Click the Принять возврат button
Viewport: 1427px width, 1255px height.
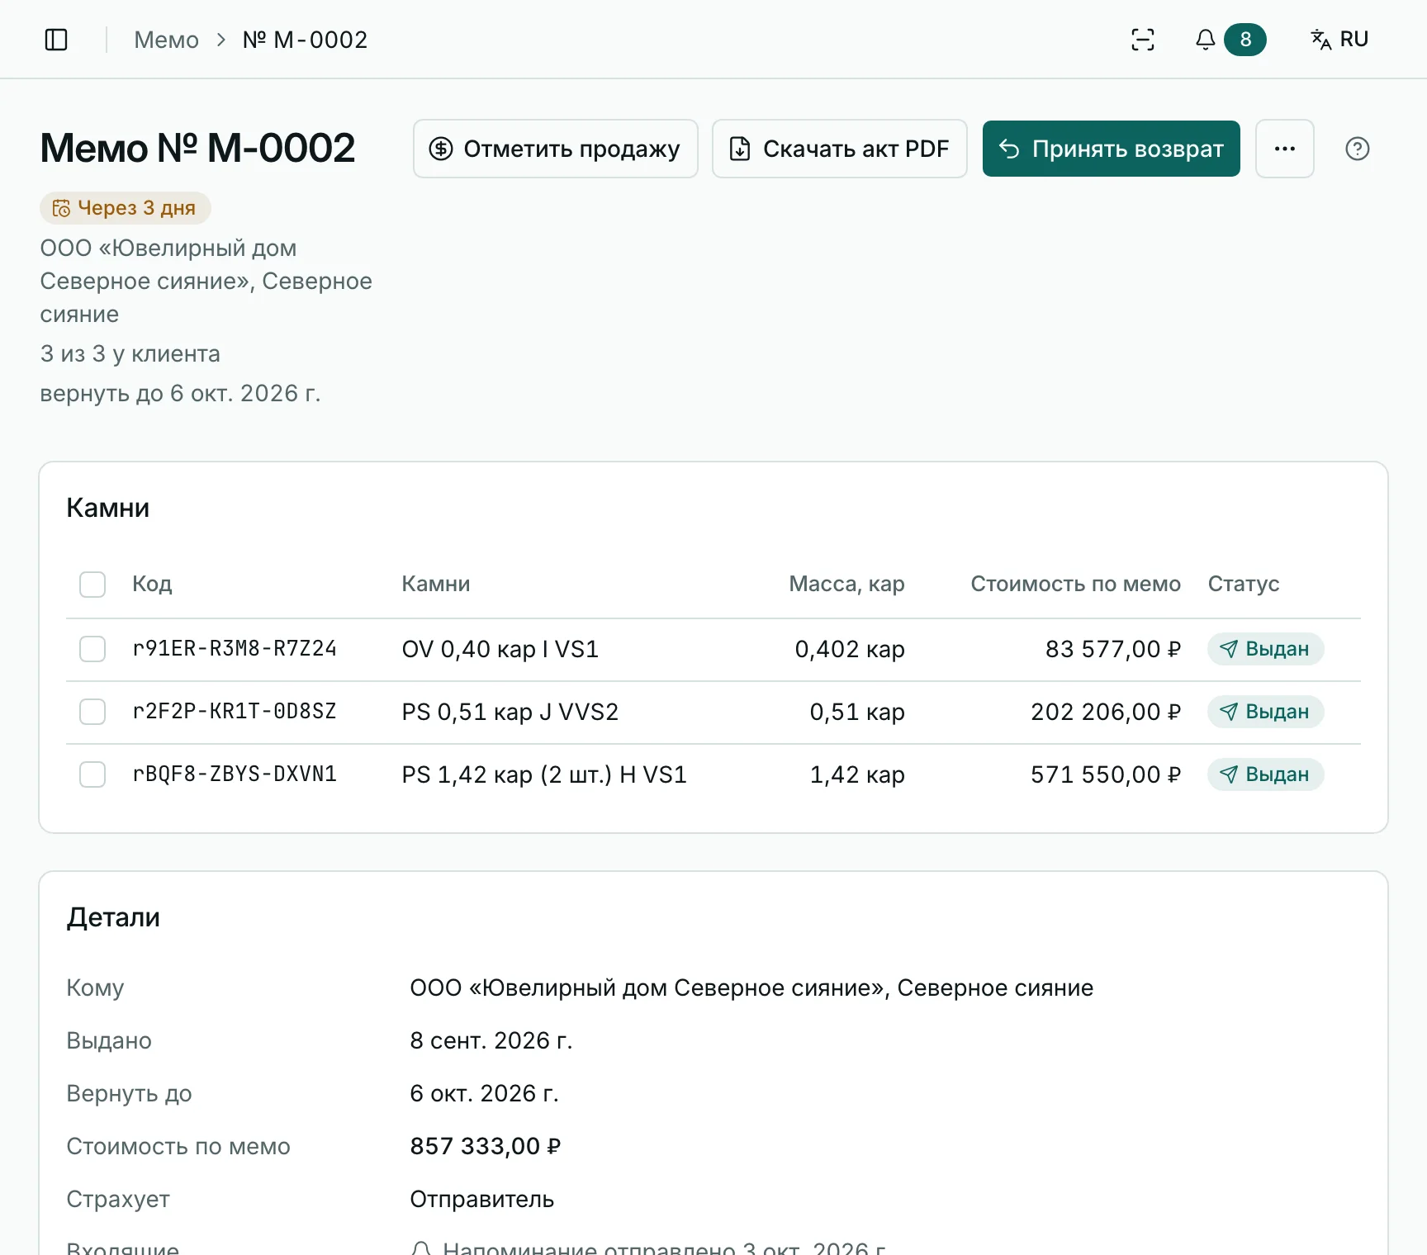click(x=1112, y=149)
